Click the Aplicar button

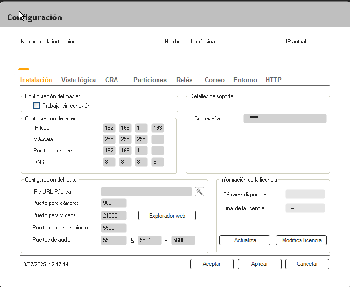(259, 264)
